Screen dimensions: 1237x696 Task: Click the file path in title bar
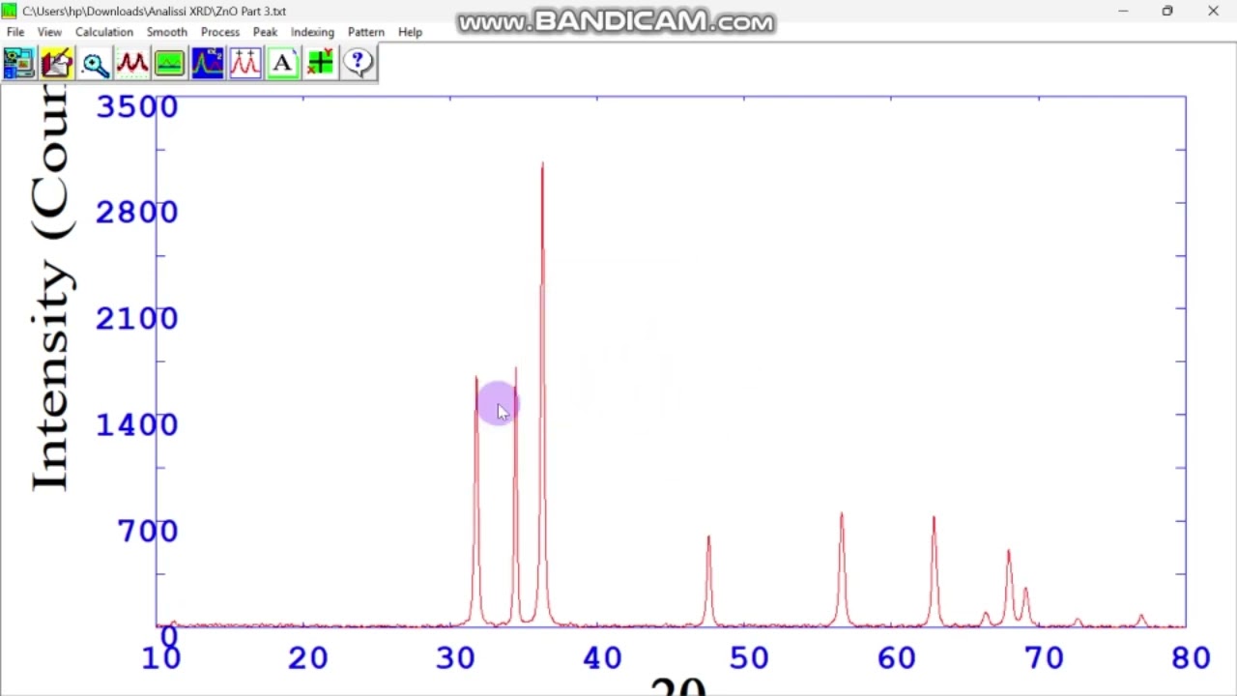tap(154, 12)
